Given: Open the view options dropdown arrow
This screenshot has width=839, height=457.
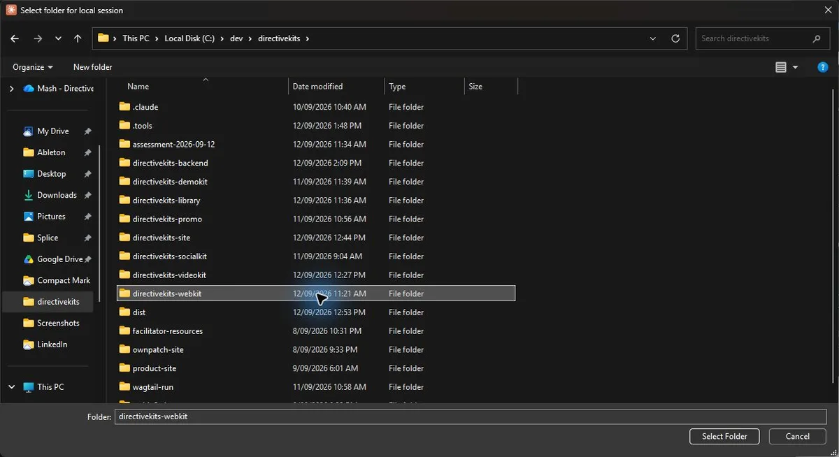Looking at the screenshot, I should (796, 67).
